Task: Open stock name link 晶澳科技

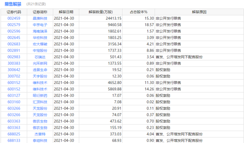Action: click(x=40, y=18)
